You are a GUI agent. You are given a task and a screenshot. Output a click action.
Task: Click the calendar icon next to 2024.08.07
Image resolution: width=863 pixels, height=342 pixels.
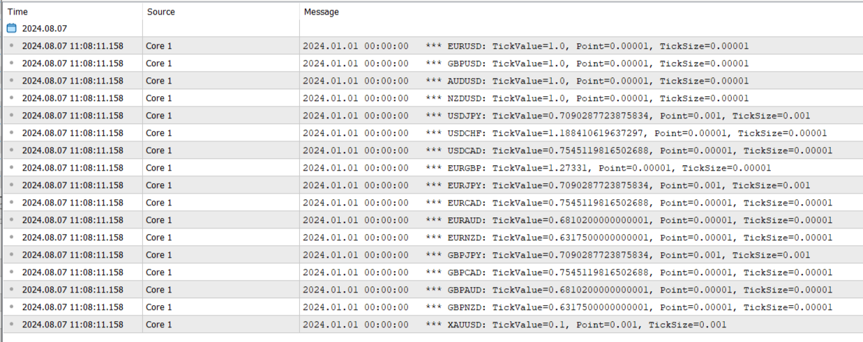point(11,29)
